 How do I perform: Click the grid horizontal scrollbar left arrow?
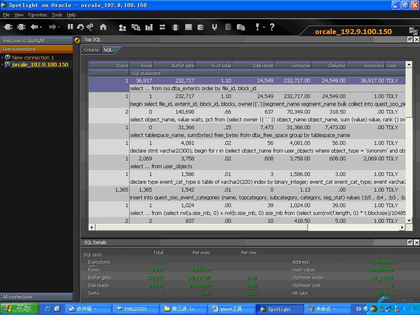[91, 227]
